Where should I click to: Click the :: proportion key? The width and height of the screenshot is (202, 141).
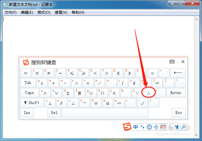(x=152, y=73)
